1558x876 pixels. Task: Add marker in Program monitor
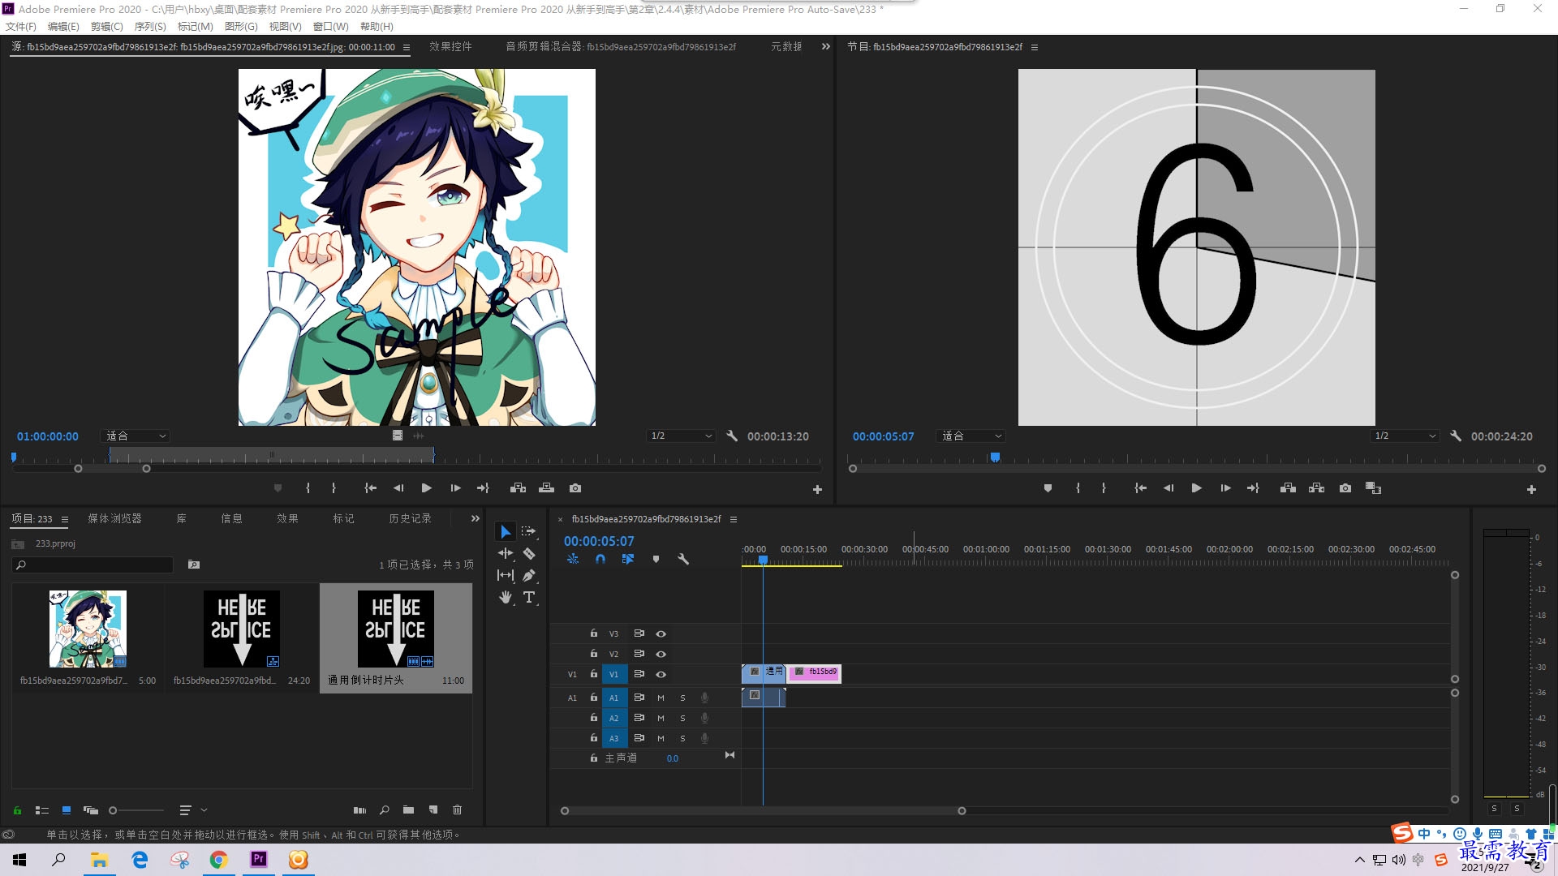click(x=1048, y=488)
